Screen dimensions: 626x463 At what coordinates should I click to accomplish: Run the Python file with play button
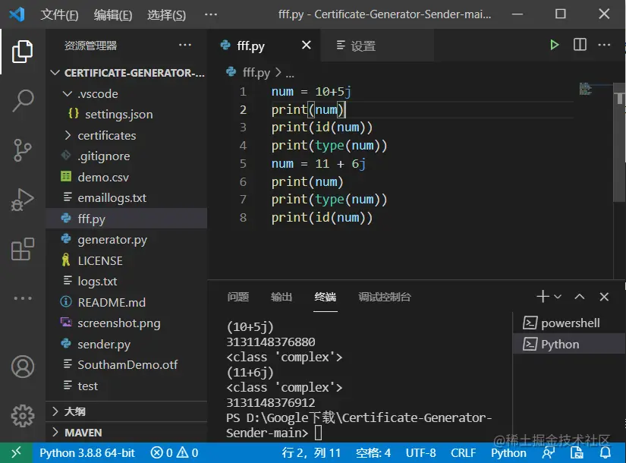554,45
